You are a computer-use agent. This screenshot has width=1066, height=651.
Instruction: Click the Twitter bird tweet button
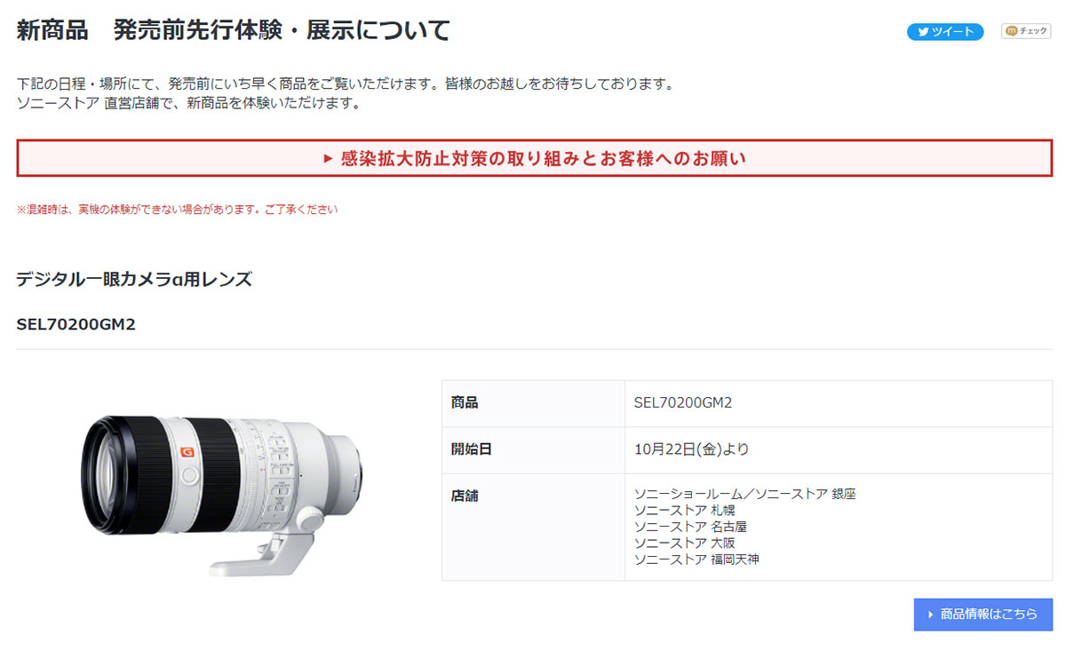(x=945, y=32)
